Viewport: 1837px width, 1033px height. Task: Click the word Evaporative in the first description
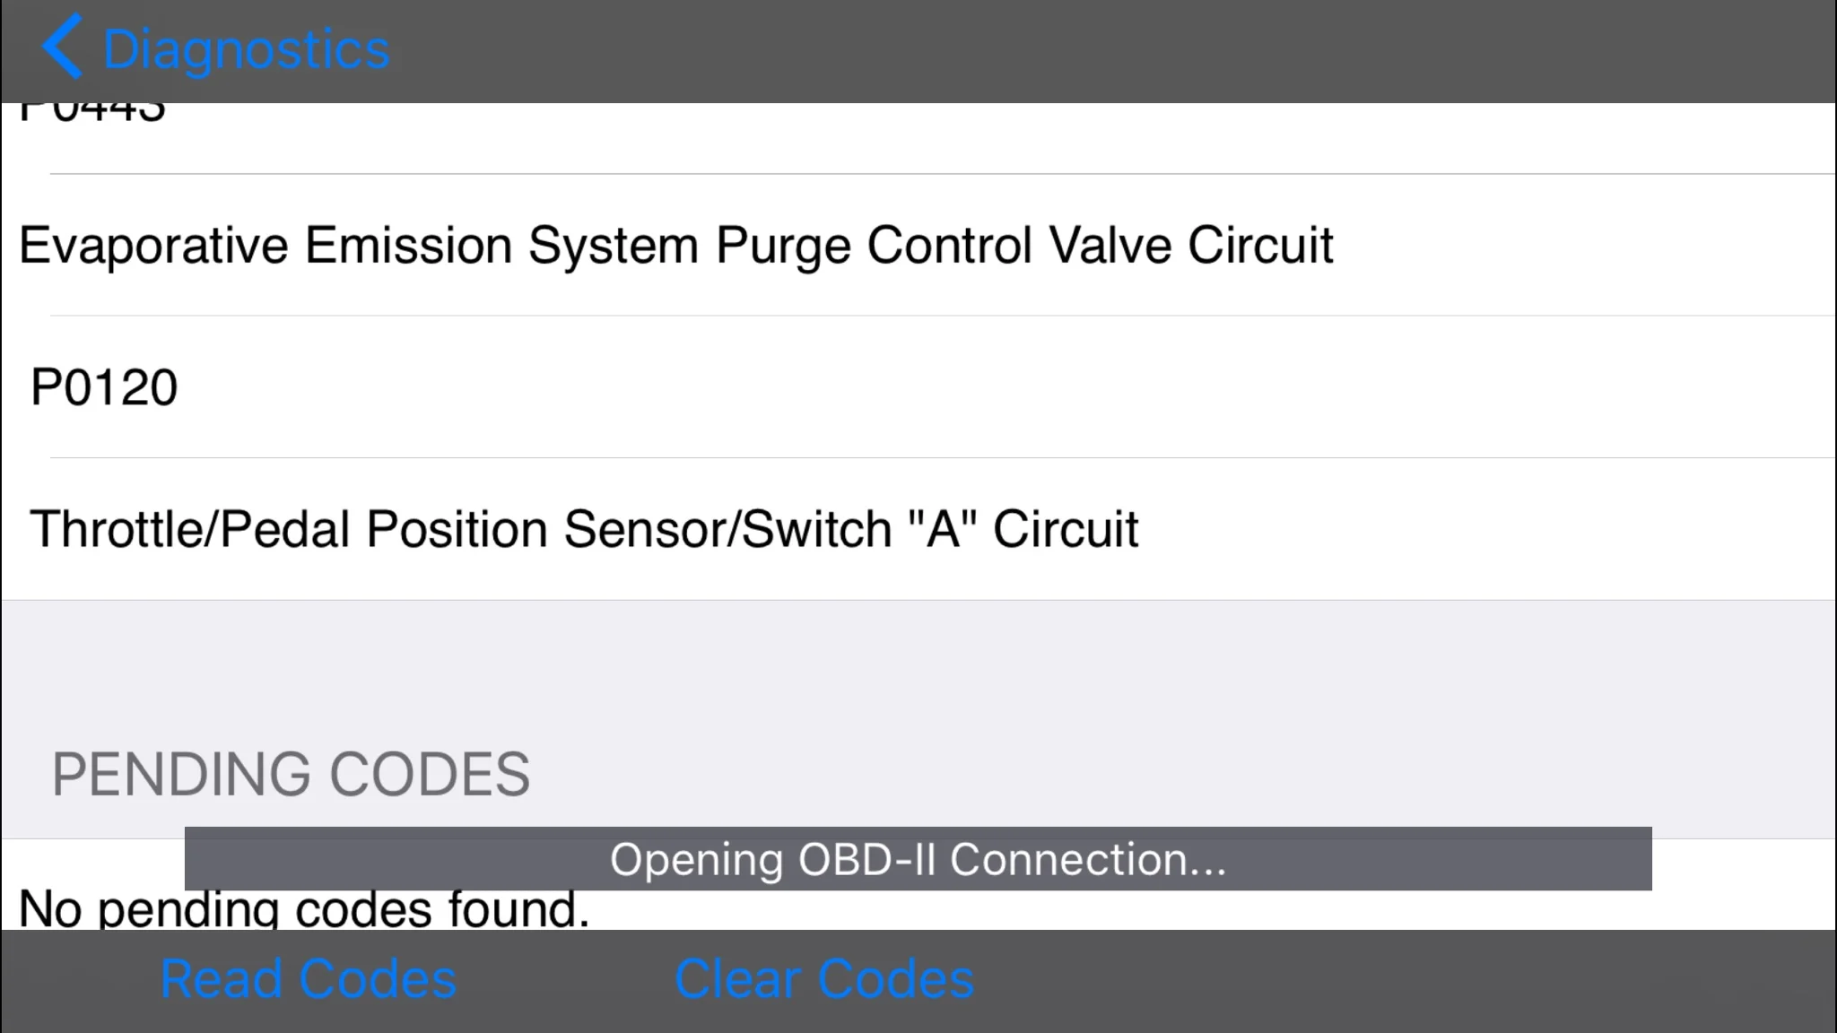click(153, 245)
